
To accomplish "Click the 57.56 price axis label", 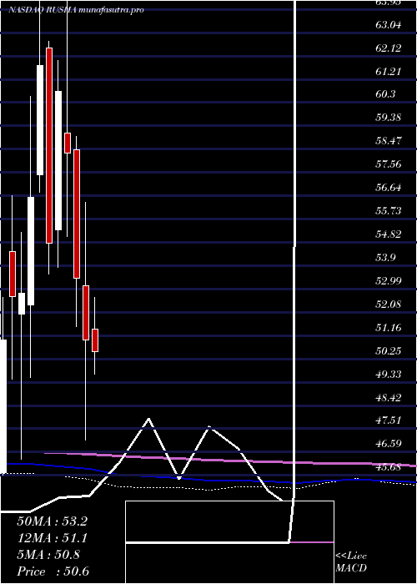I will tap(389, 164).
